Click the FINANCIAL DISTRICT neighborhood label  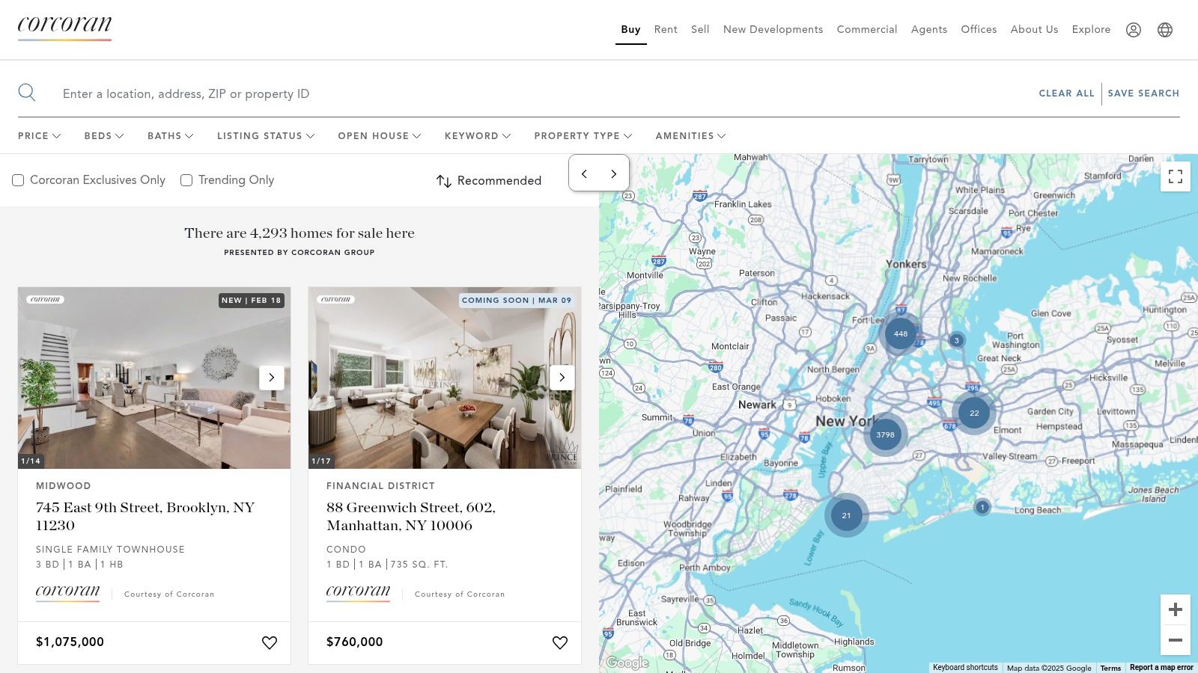coord(380,486)
